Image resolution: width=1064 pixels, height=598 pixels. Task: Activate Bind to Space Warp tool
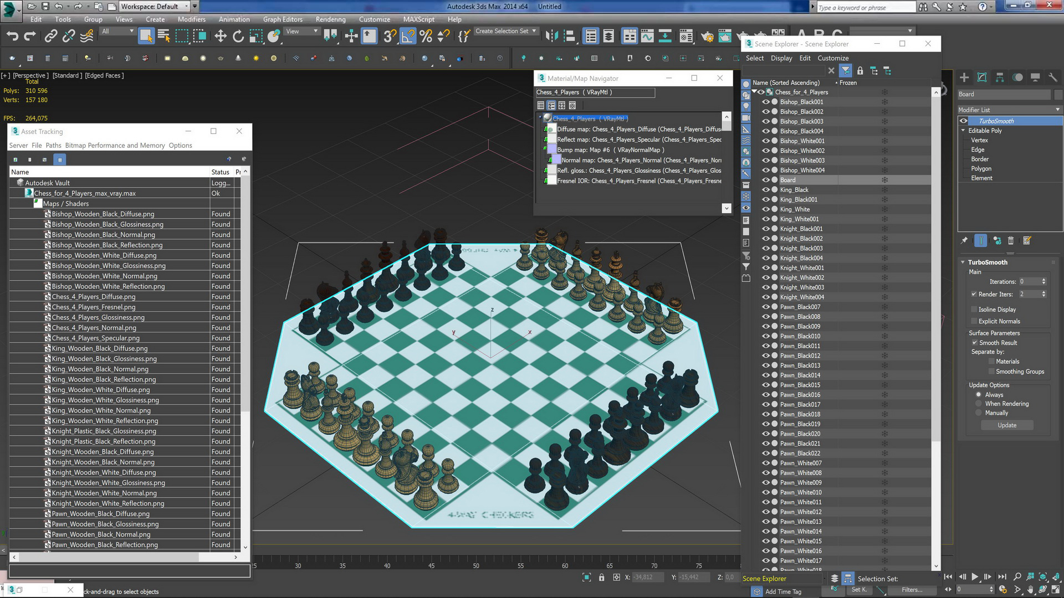(87, 37)
